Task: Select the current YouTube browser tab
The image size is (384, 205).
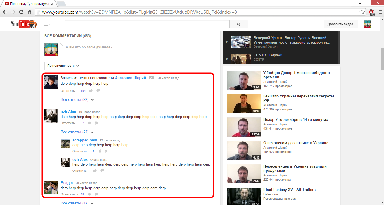Action: point(28,4)
